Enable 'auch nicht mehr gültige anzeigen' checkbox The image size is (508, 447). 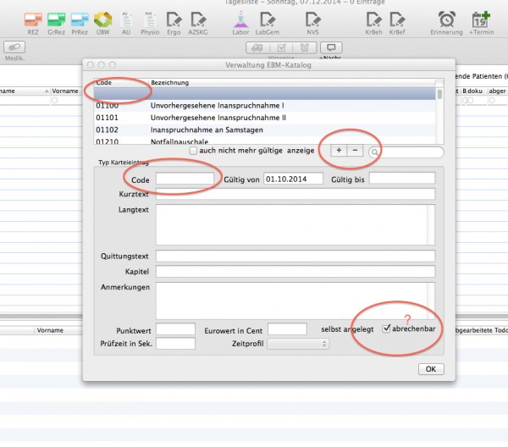click(x=193, y=151)
